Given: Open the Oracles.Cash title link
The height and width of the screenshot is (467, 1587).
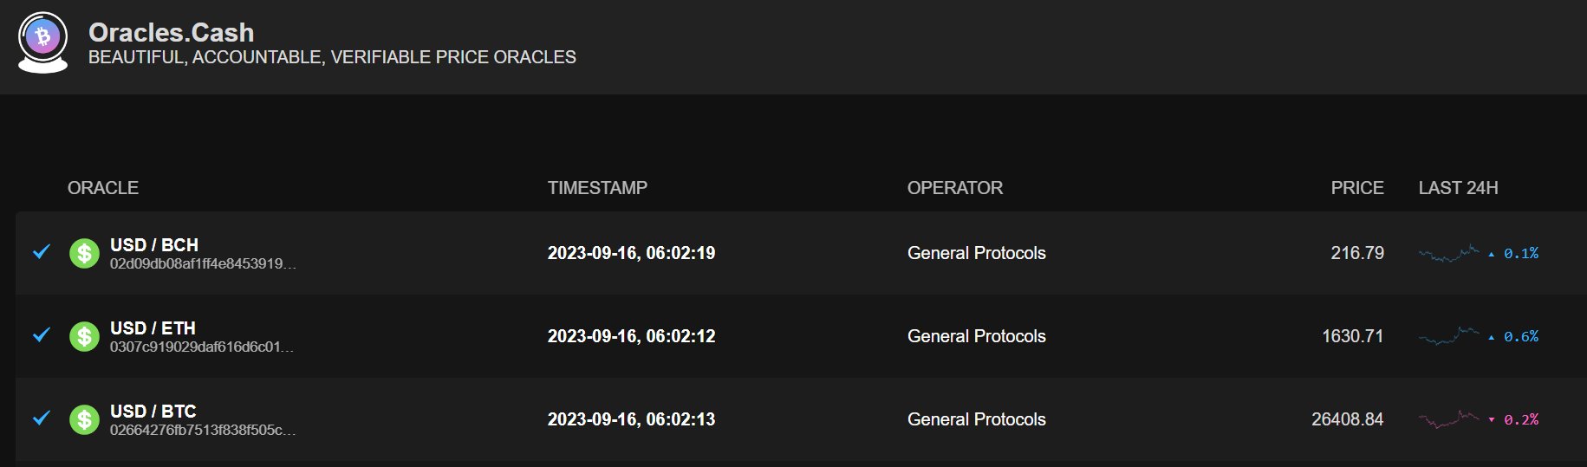Looking at the screenshot, I should click(x=172, y=32).
